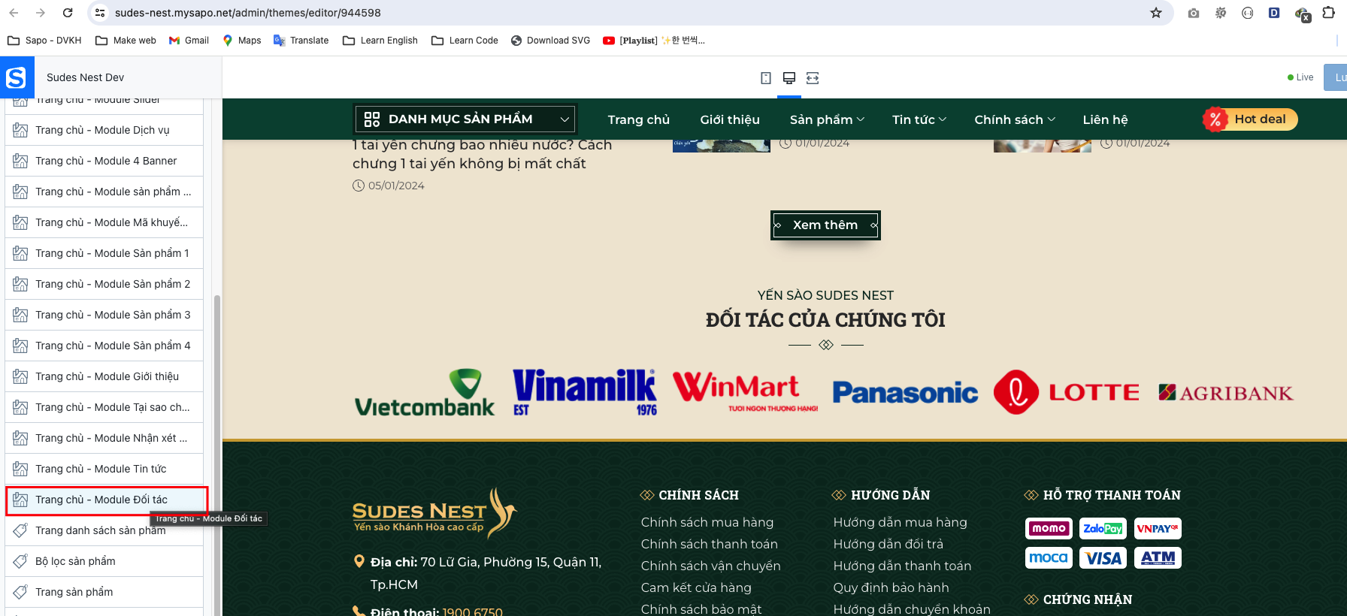Click the Vinamilk partner logo
1347x616 pixels.
click(x=585, y=392)
